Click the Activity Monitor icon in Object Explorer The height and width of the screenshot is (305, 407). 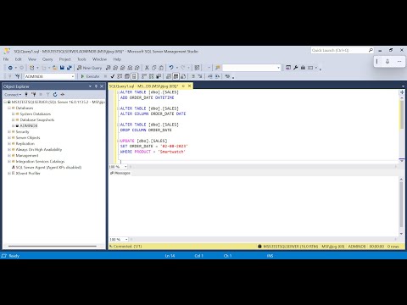click(63, 95)
